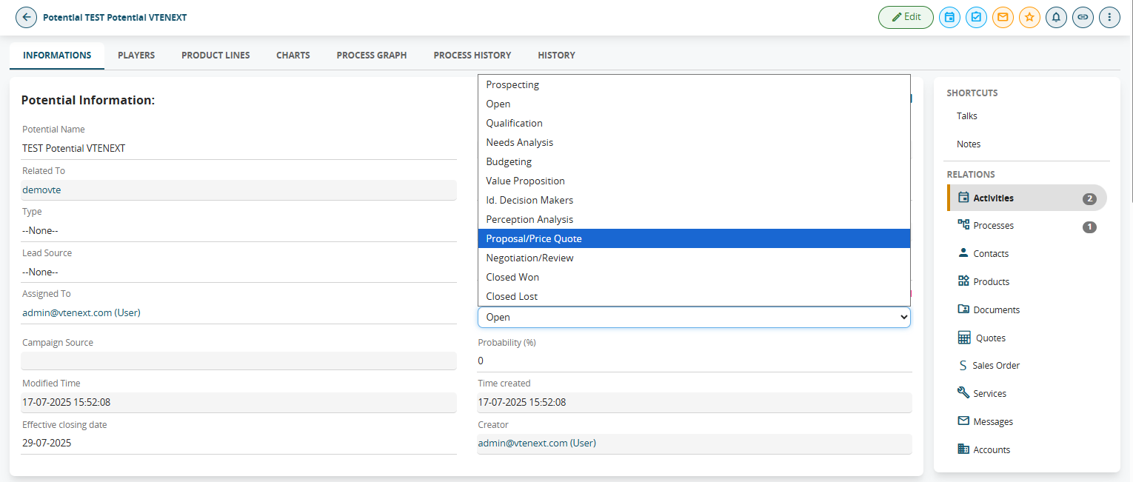
Task: Click the Products shapes icon
Action: pos(963,281)
